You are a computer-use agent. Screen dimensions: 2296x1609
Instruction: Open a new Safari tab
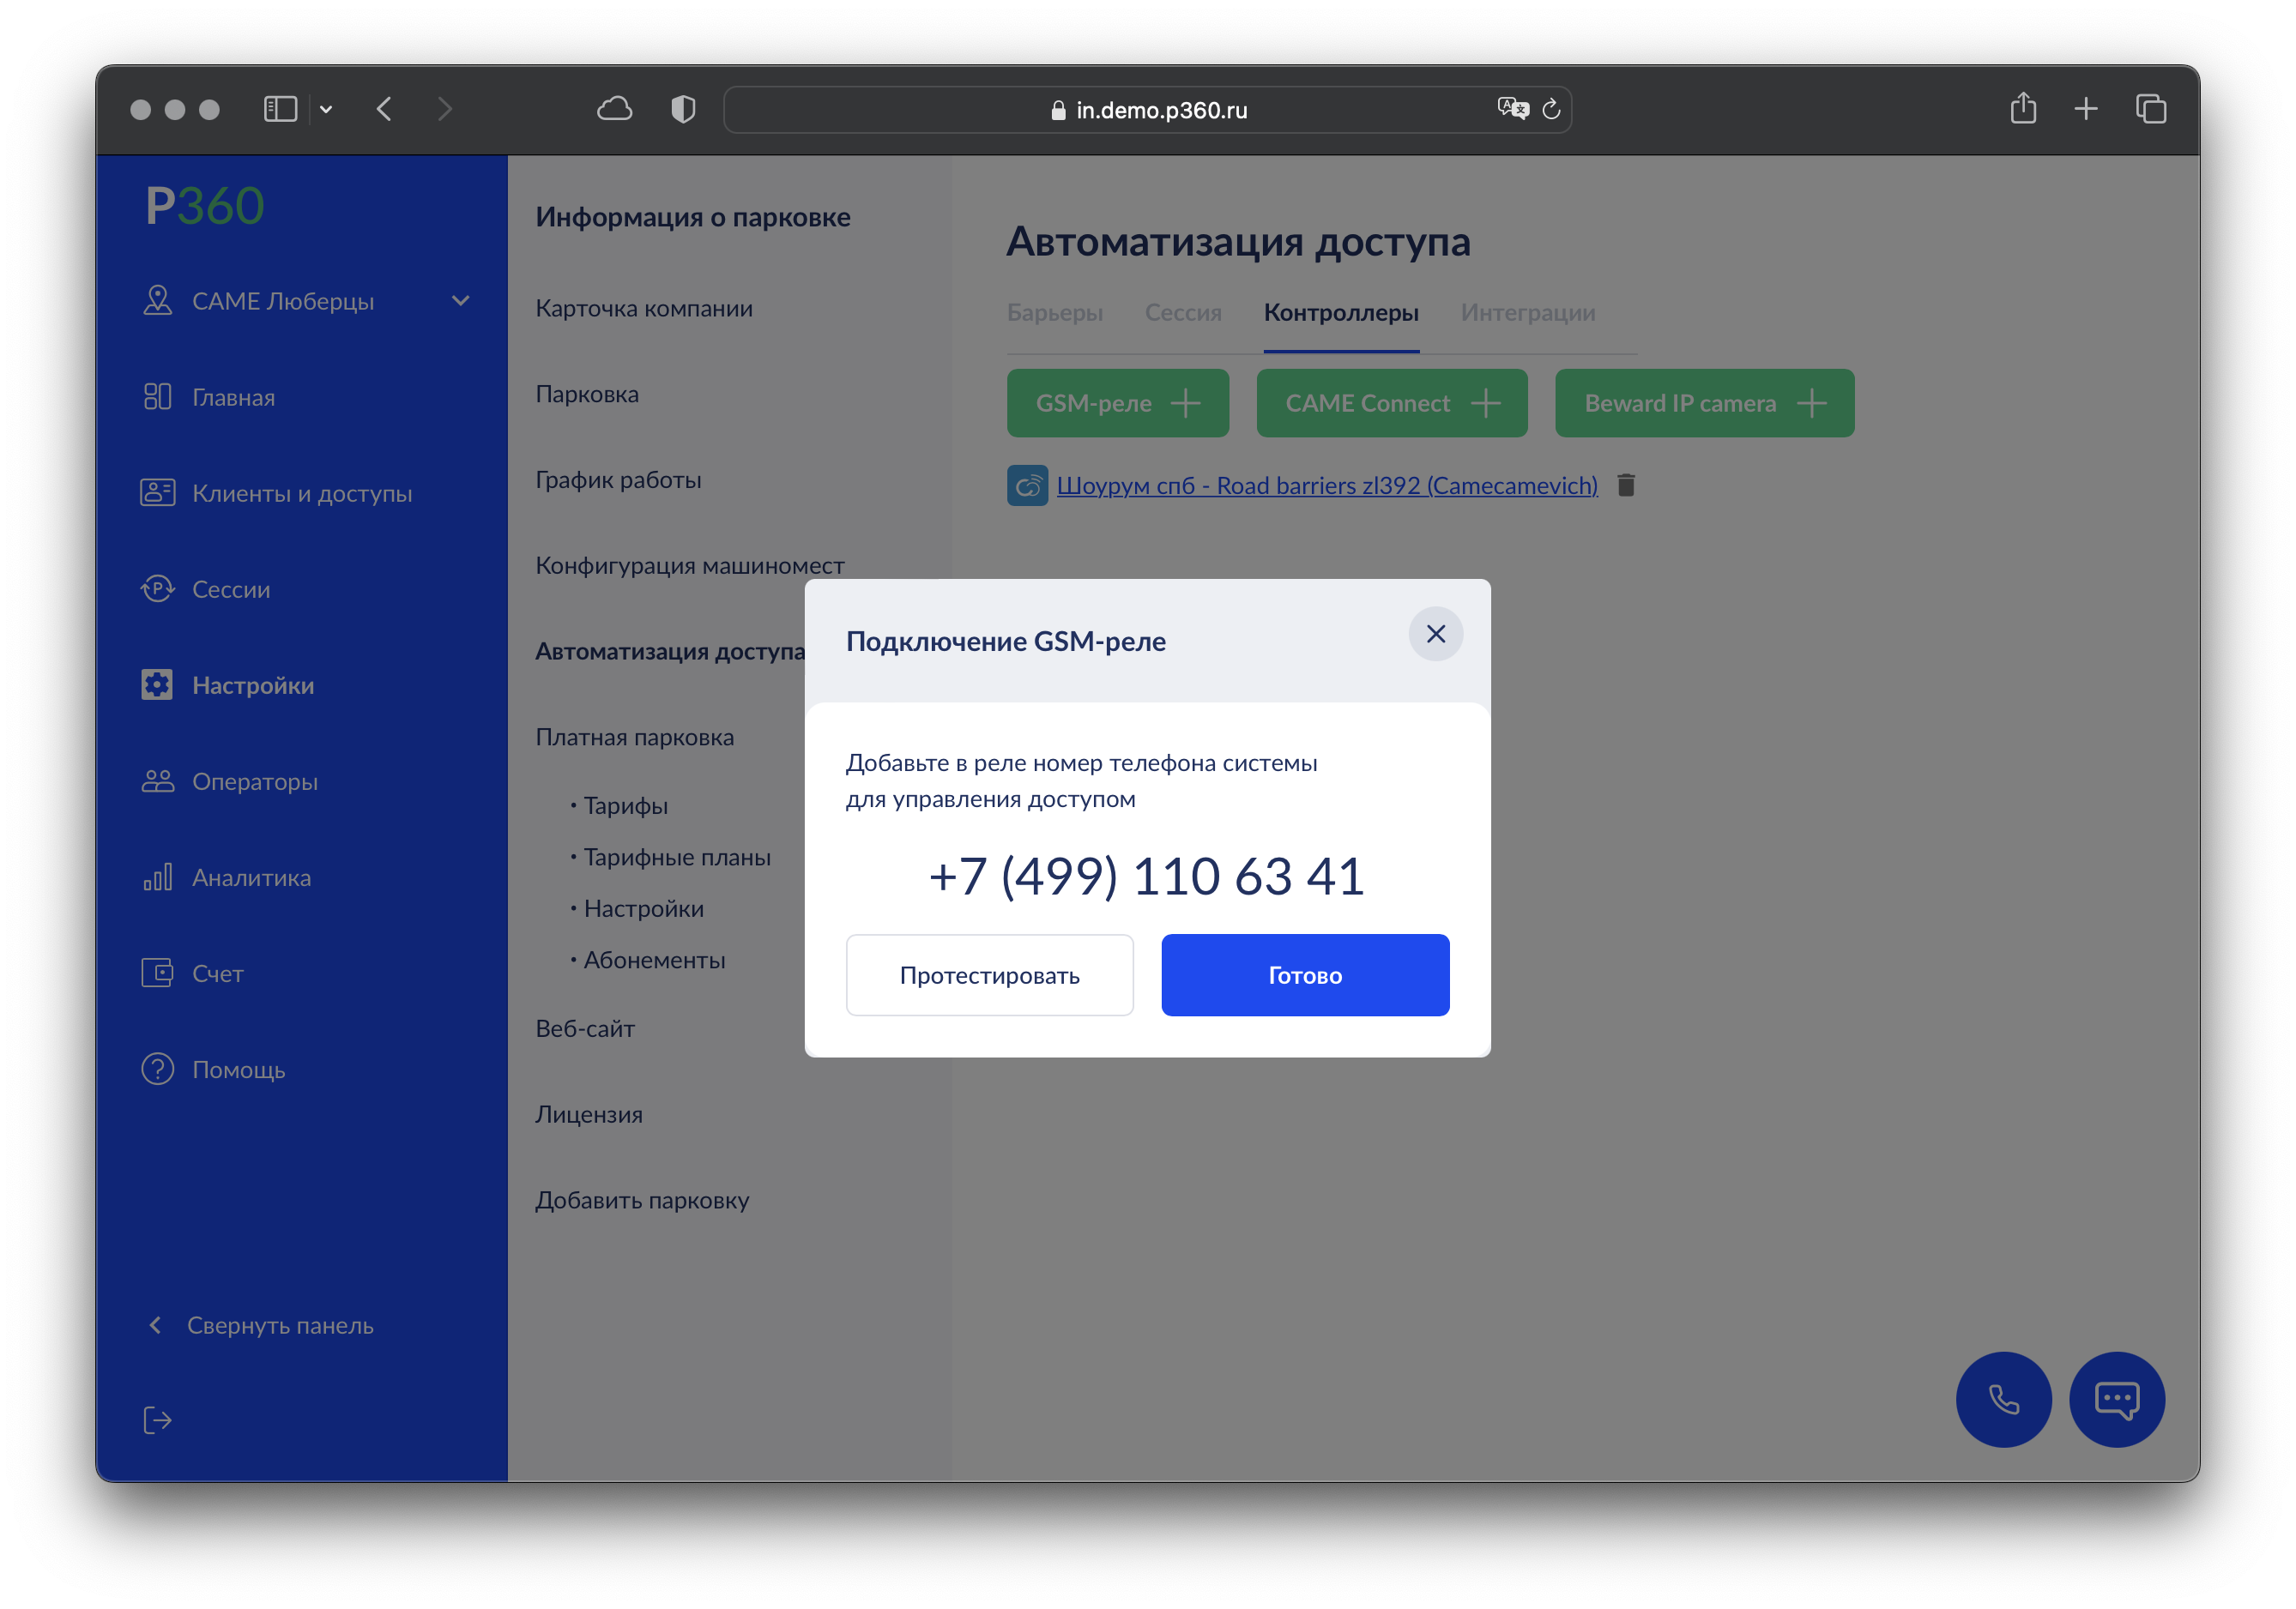pyautogui.click(x=2085, y=109)
